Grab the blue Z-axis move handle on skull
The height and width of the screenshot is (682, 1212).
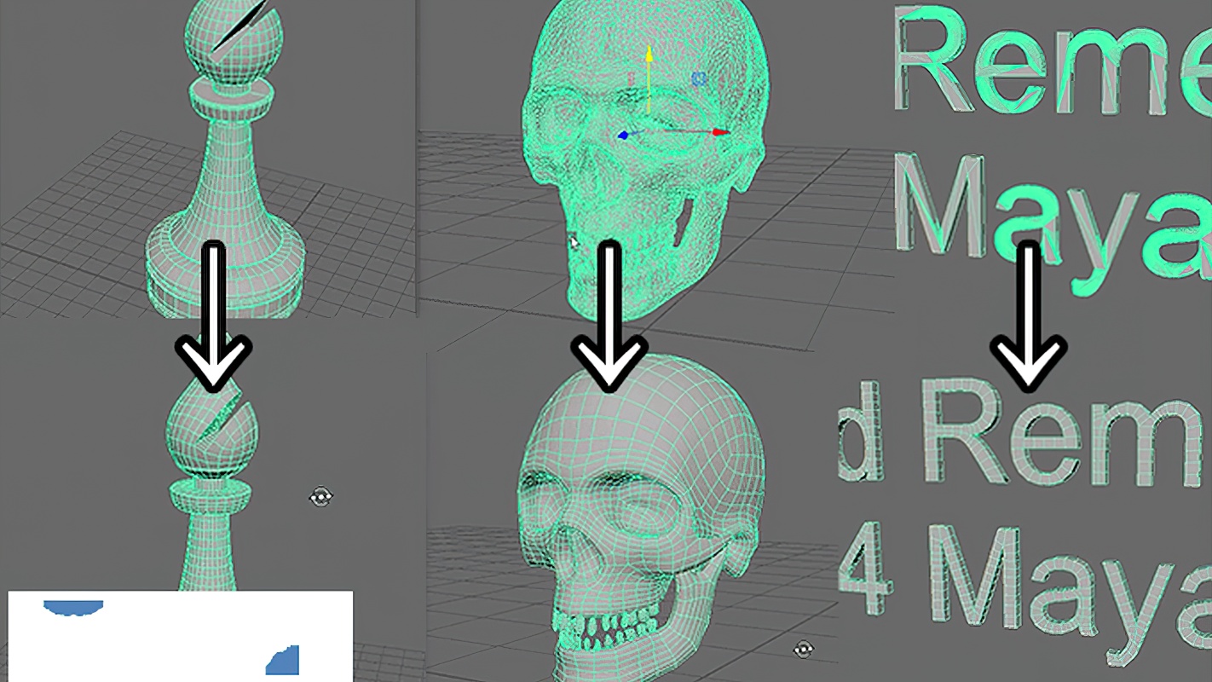(623, 135)
